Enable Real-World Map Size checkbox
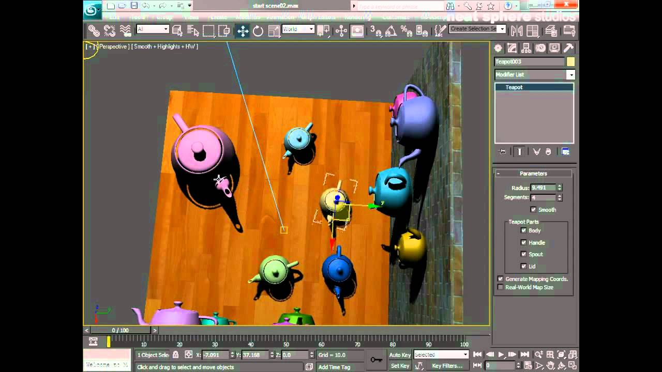The width and height of the screenshot is (662, 372). coord(500,287)
